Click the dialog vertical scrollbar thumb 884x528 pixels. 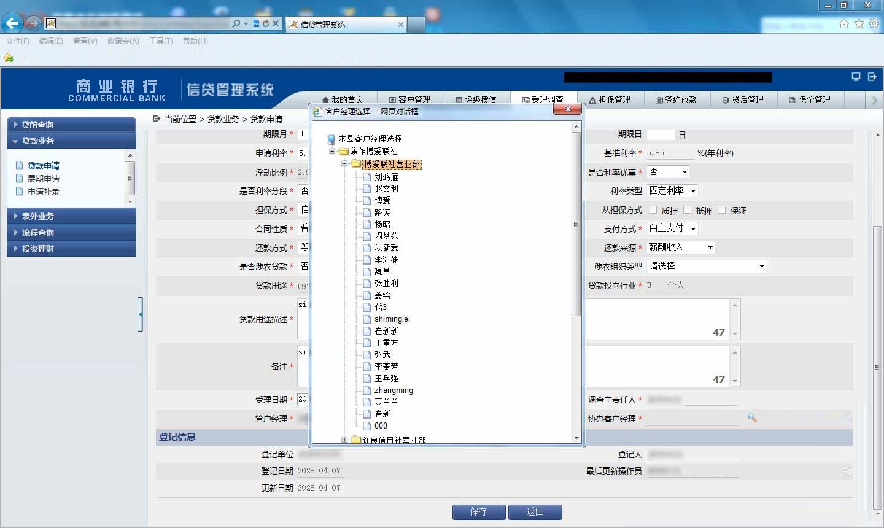(x=576, y=223)
